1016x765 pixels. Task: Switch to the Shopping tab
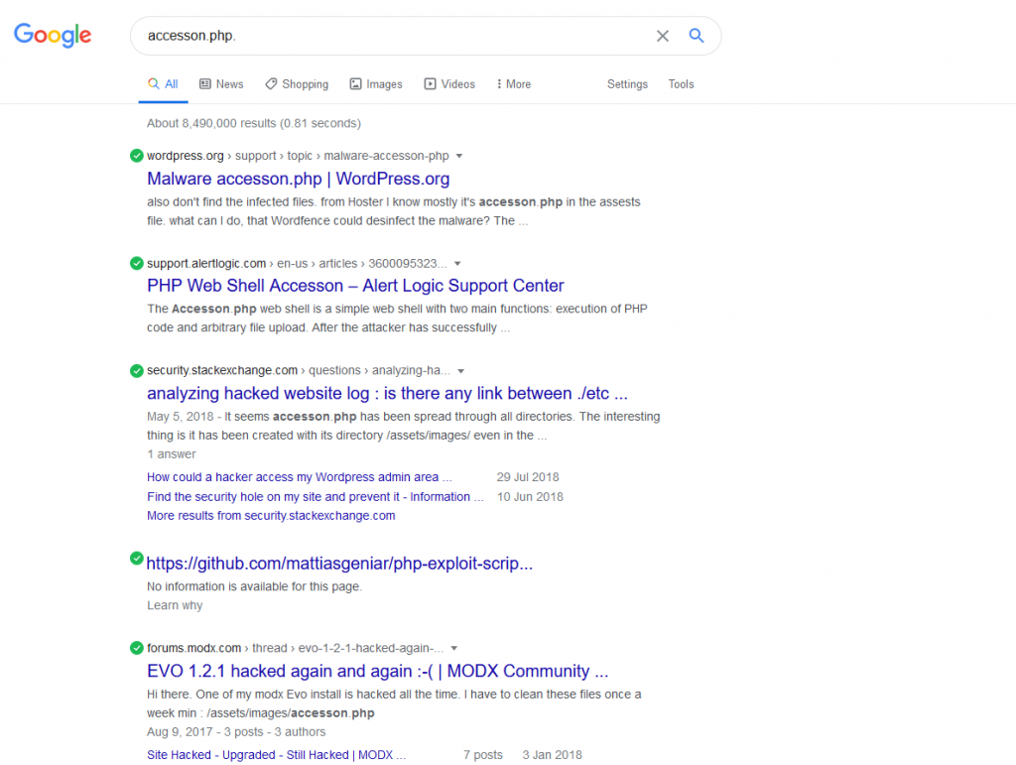pyautogui.click(x=297, y=84)
